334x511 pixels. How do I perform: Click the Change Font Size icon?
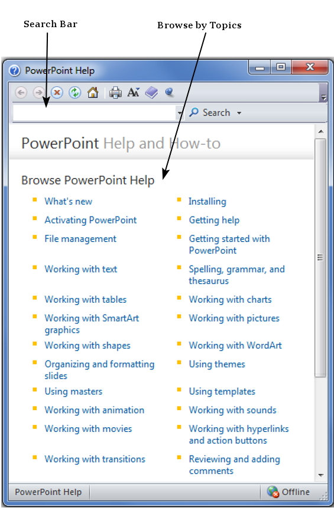133,93
